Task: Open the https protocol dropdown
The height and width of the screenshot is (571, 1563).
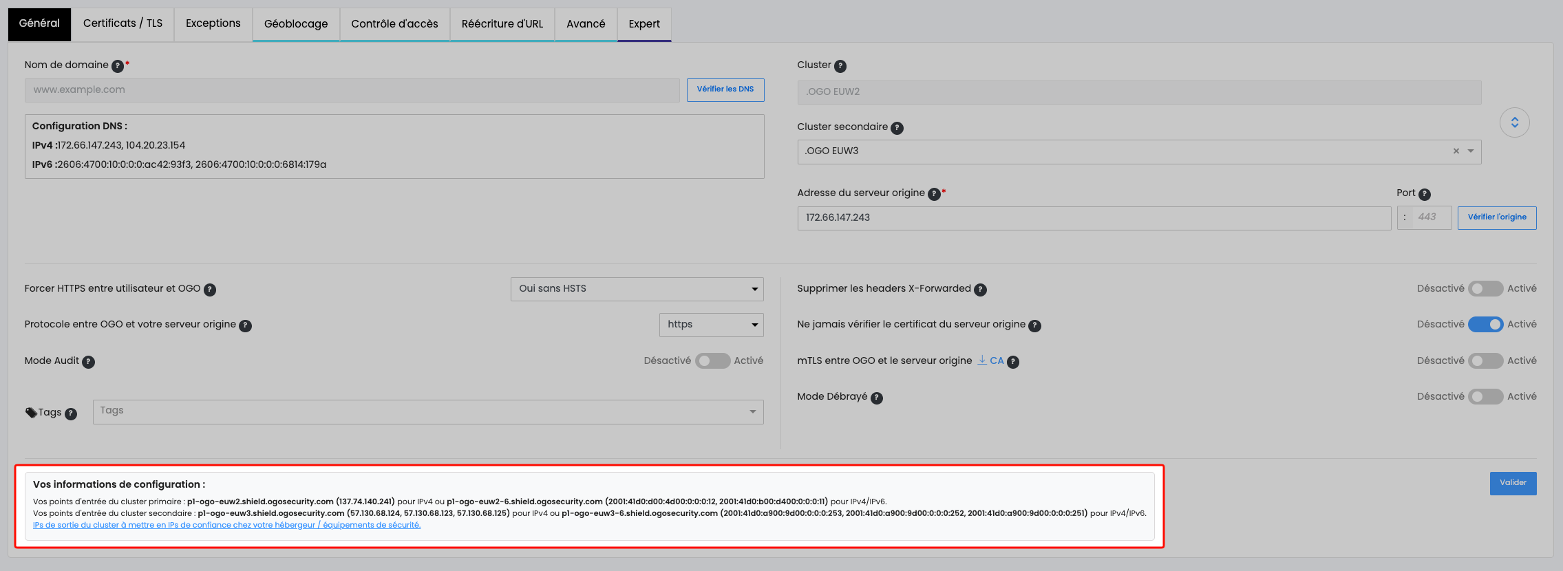Action: point(712,325)
